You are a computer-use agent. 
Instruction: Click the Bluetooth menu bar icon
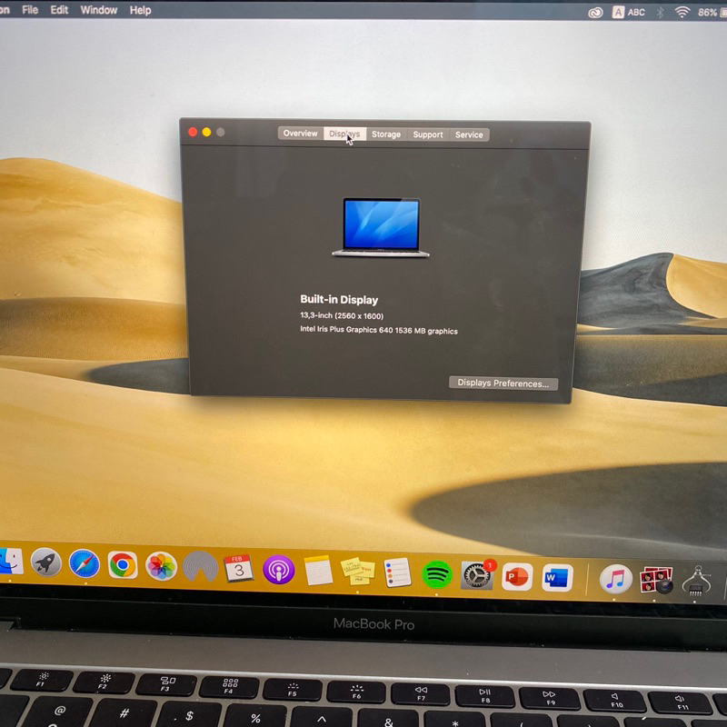(x=661, y=13)
